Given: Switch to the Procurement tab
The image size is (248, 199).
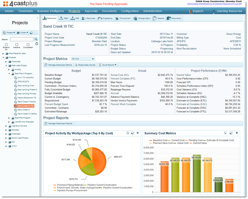Looking at the screenshot, I should point(123,18).
